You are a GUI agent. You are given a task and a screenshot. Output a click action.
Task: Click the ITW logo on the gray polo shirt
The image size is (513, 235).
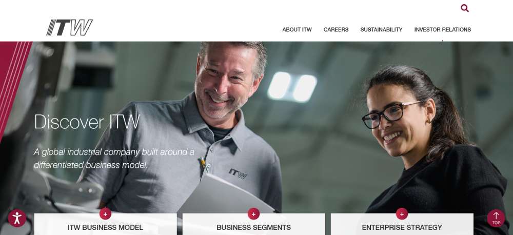tap(238, 173)
